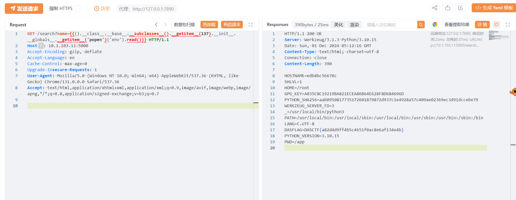Click the 数据包扫描 button
Image resolution: width=516 pixels, height=200 pixels.
pyautogui.click(x=184, y=25)
